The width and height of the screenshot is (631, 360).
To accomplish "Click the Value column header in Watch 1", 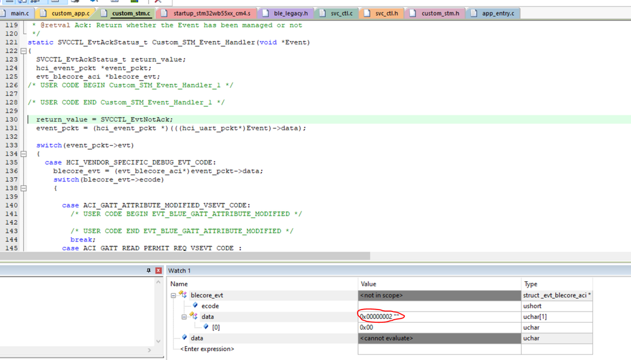I will (369, 284).
